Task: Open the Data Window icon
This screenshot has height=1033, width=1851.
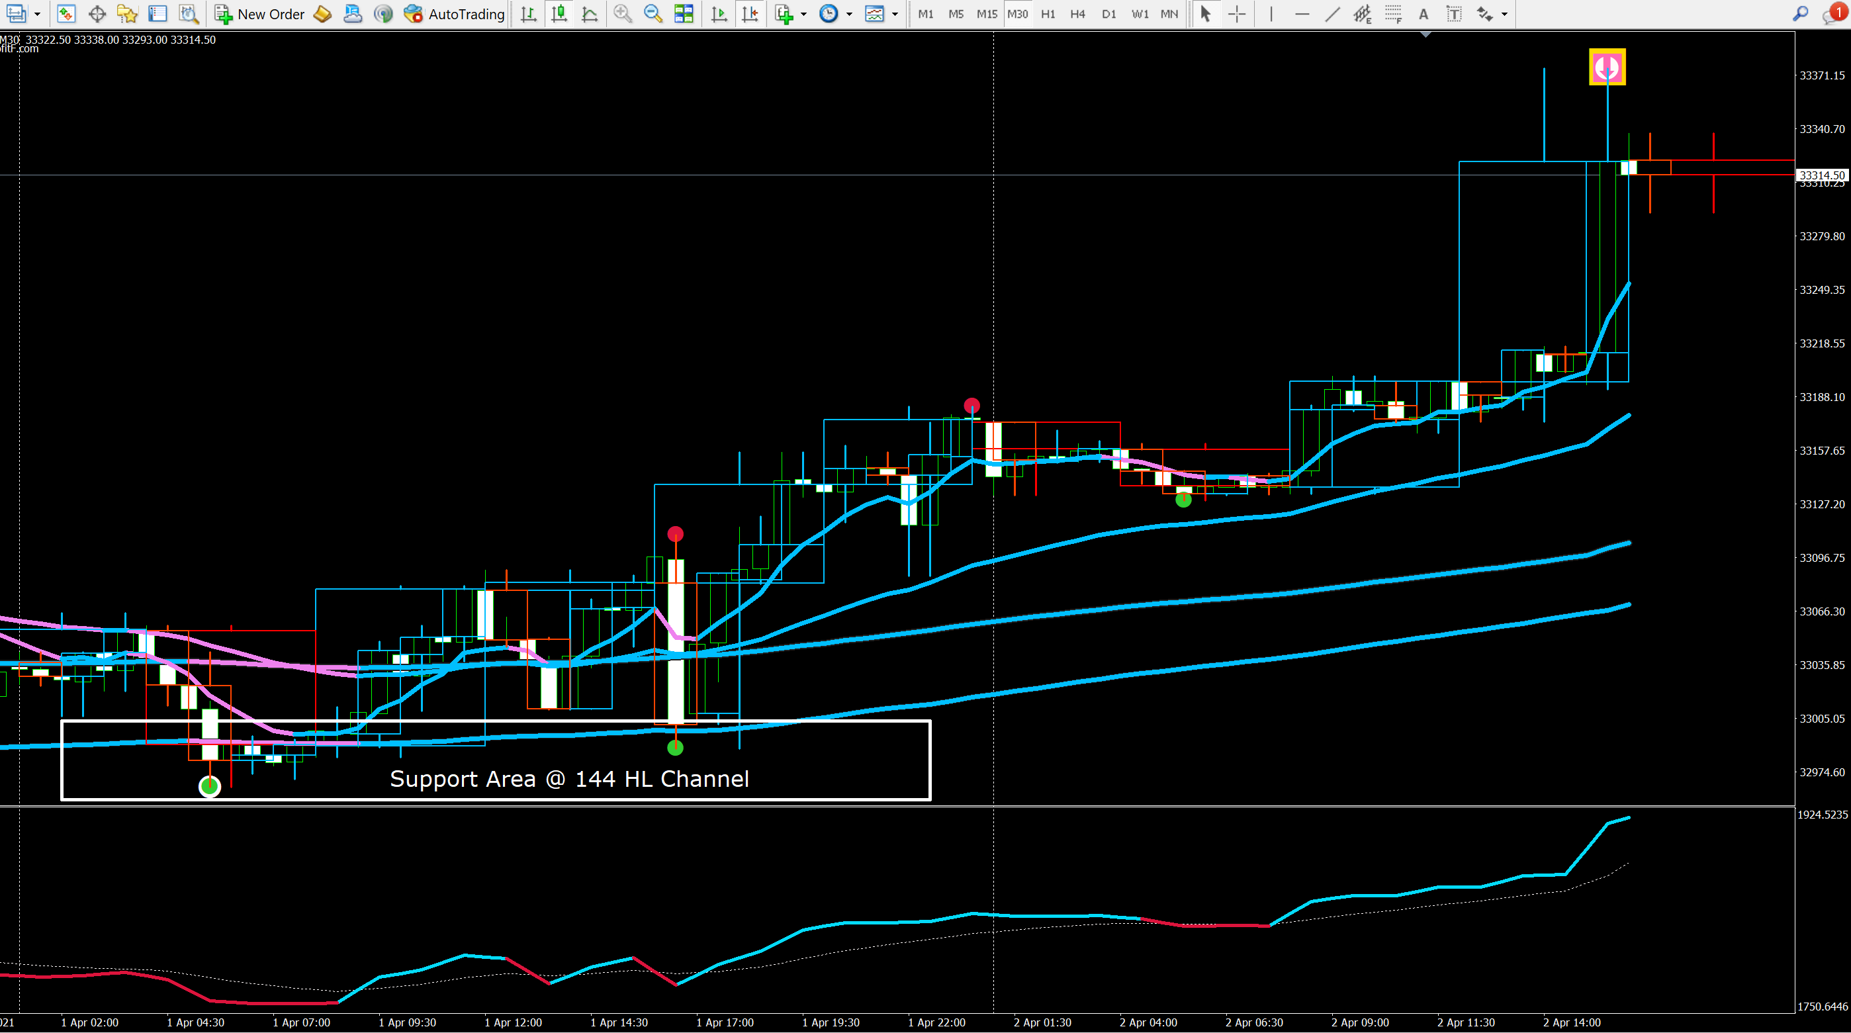Action: tap(97, 14)
